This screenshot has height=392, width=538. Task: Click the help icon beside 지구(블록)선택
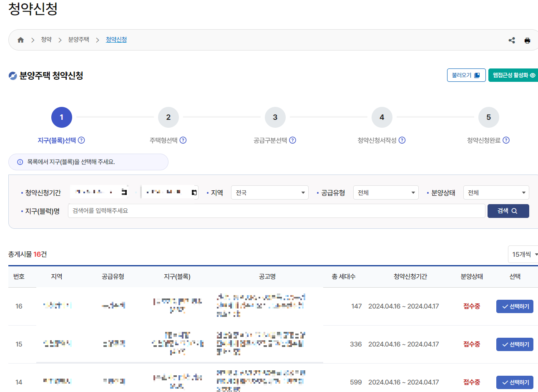click(82, 140)
